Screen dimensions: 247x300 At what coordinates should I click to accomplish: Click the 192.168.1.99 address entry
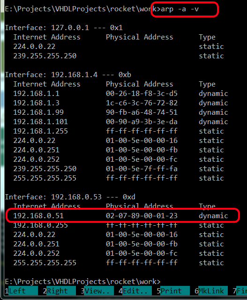point(38,112)
